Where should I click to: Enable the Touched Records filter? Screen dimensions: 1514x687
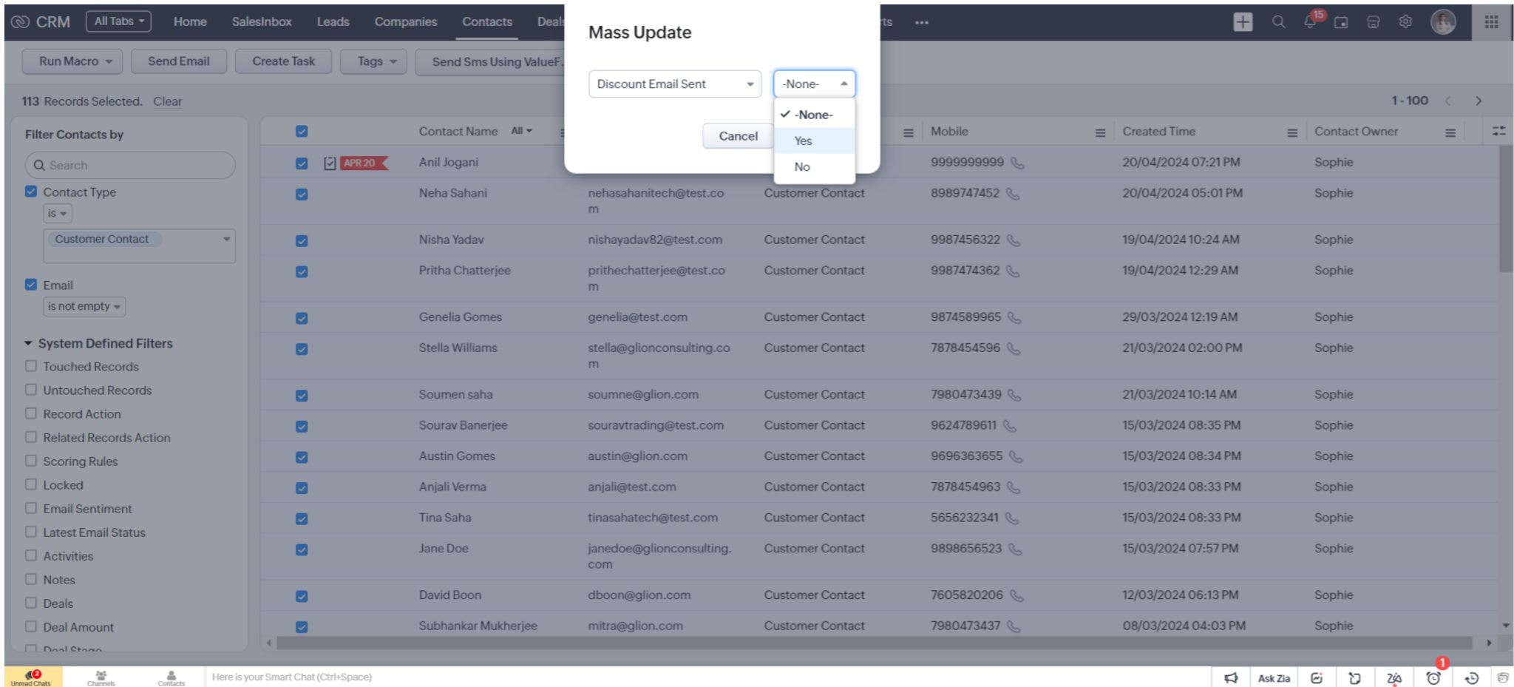click(30, 366)
